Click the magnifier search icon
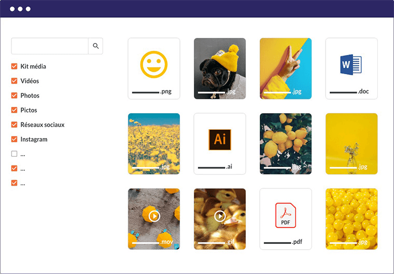 (96, 46)
